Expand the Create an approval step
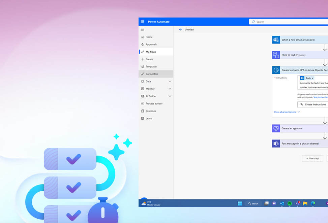Viewport: 328px width, 223px height. click(300, 129)
